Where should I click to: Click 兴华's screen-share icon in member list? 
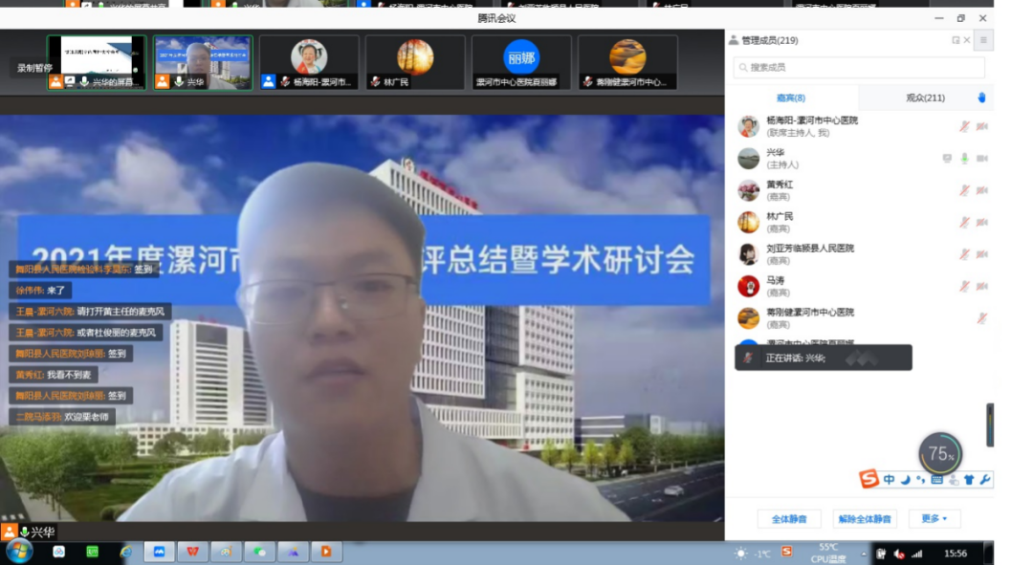pyautogui.click(x=947, y=158)
